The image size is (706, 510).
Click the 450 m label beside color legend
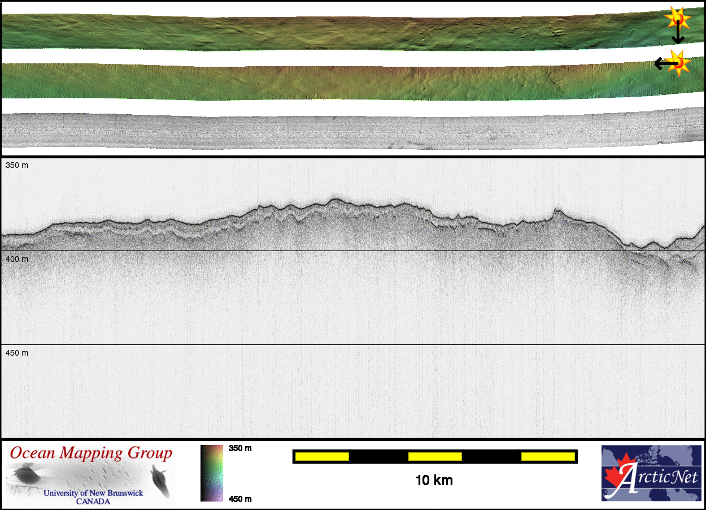pyautogui.click(x=240, y=499)
